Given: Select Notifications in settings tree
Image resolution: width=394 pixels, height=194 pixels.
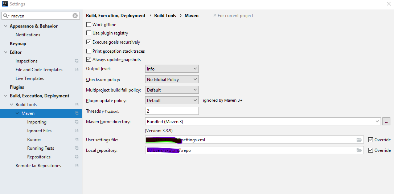Looking at the screenshot, I should point(28,35).
